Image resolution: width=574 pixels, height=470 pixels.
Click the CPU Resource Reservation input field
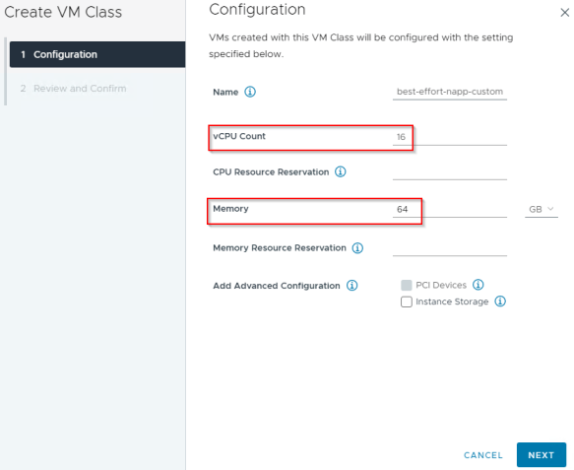tap(450, 171)
